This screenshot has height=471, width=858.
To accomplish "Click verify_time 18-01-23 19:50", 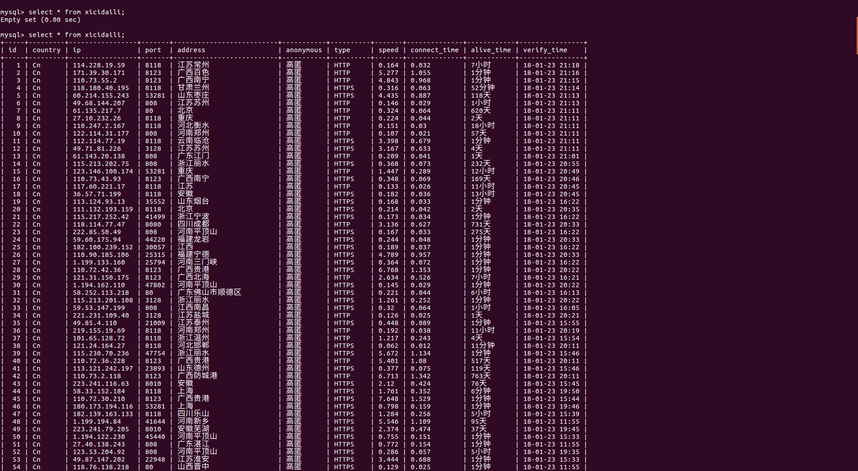I will [551, 391].
